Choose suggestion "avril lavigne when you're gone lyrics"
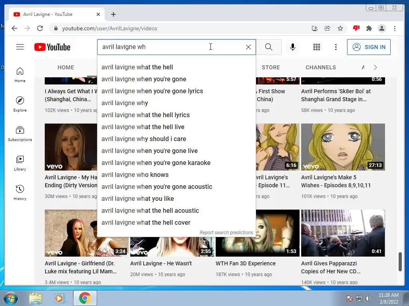Viewport: 409px width, 306px height. (176, 91)
